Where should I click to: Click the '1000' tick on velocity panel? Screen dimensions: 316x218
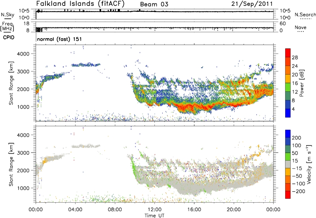pos(23,188)
